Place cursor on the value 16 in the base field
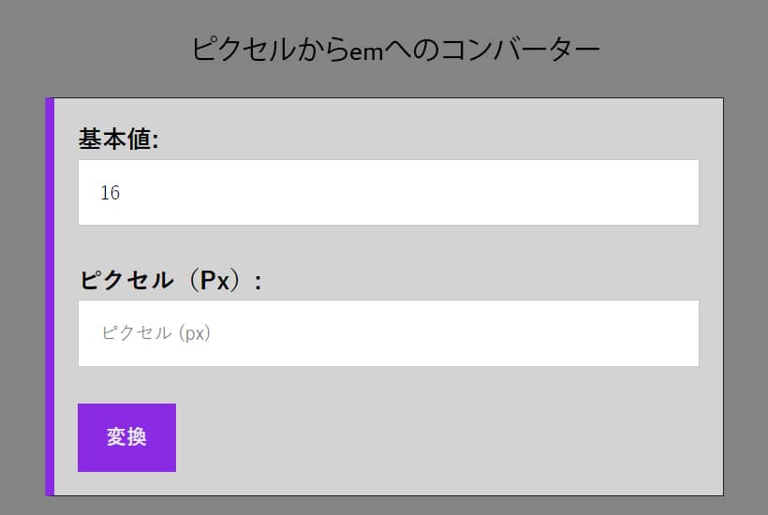The width and height of the screenshot is (768, 515). click(x=110, y=193)
